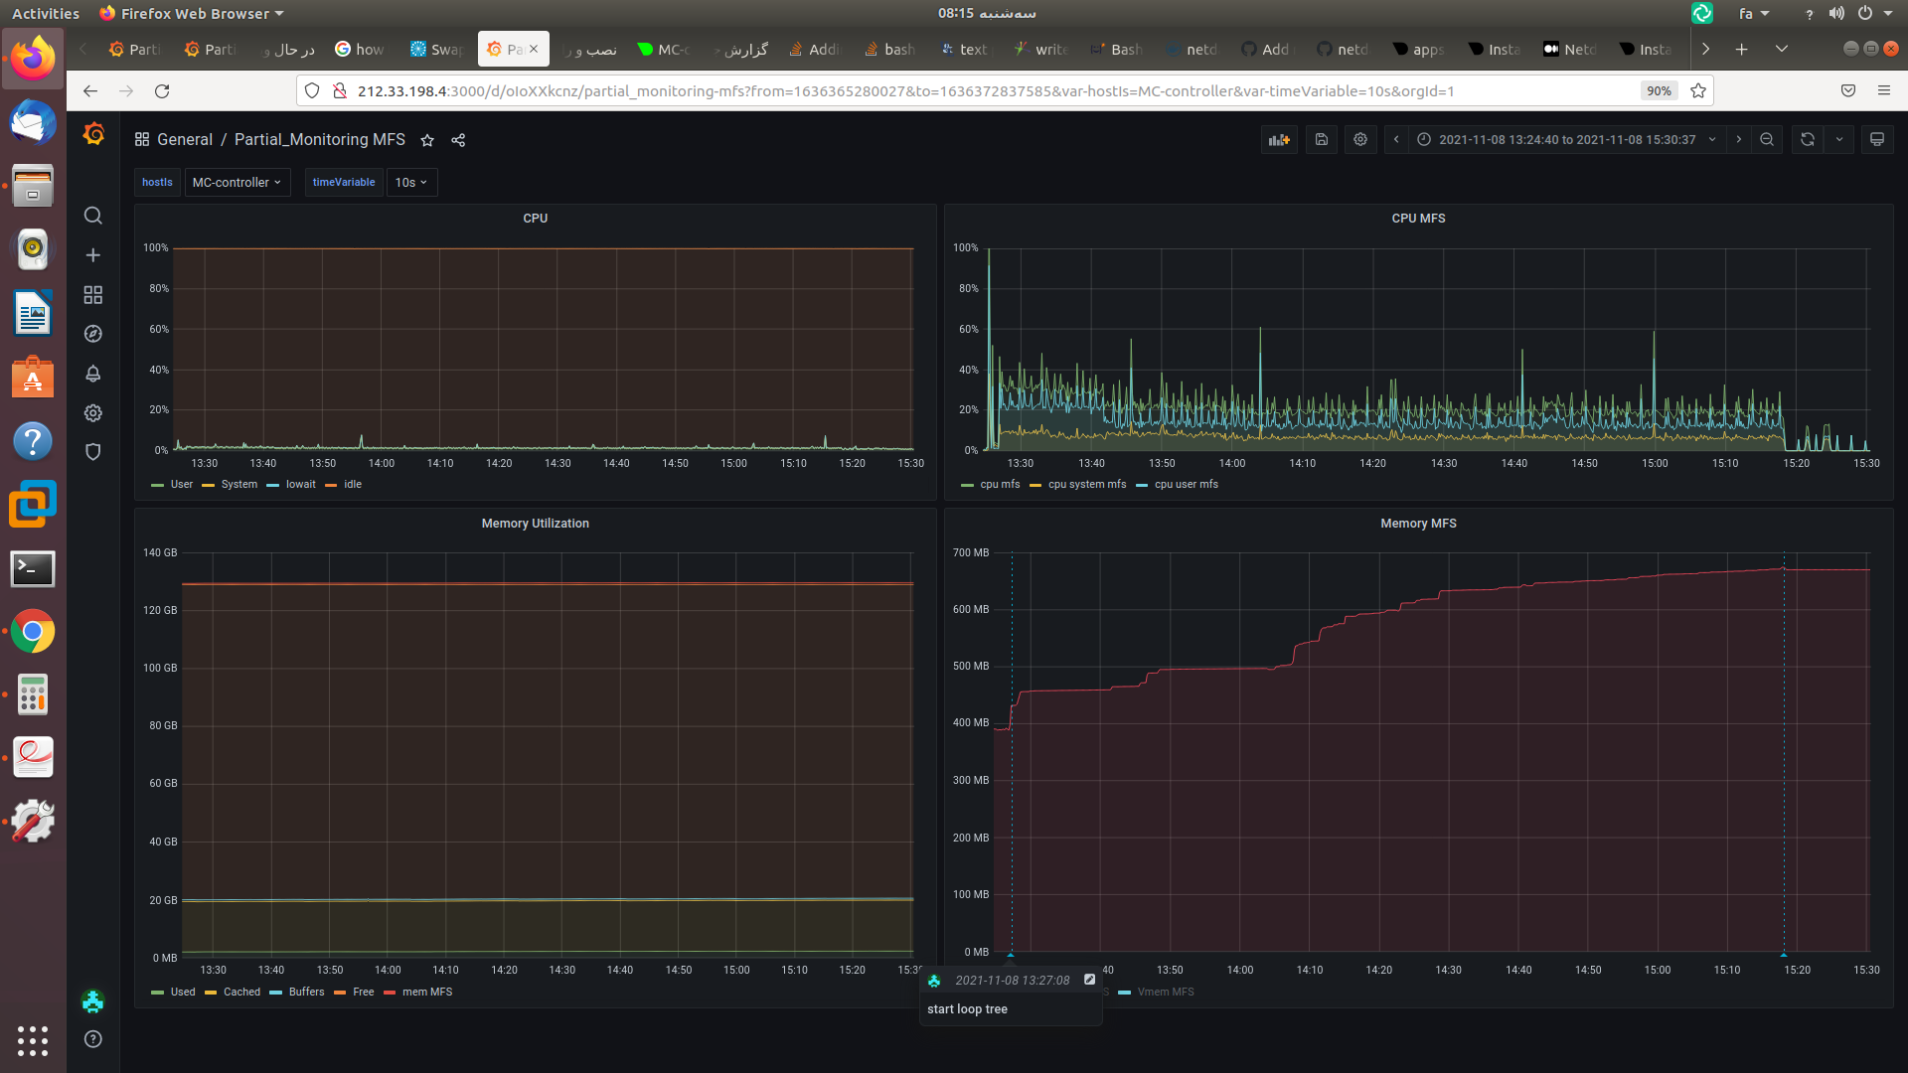
Task: Refresh dashboard with the circular arrows icon
Action: (1808, 140)
